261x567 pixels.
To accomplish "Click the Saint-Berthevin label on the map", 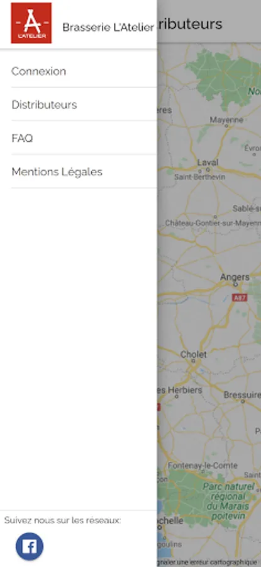I will [199, 177].
